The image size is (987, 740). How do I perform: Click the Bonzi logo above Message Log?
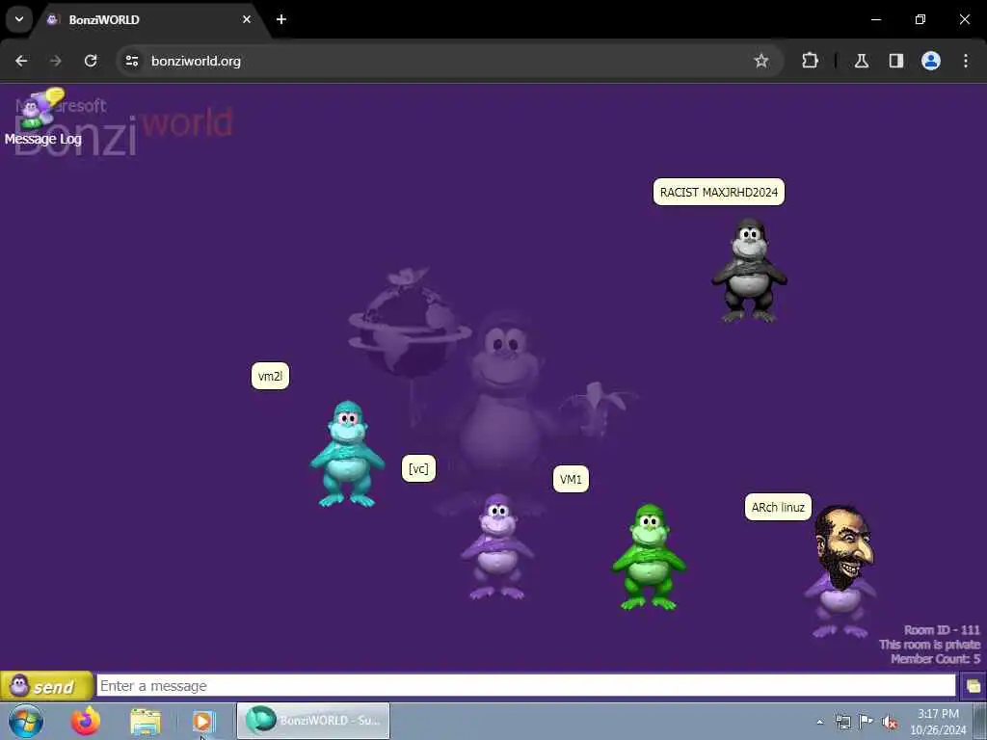pyautogui.click(x=40, y=108)
